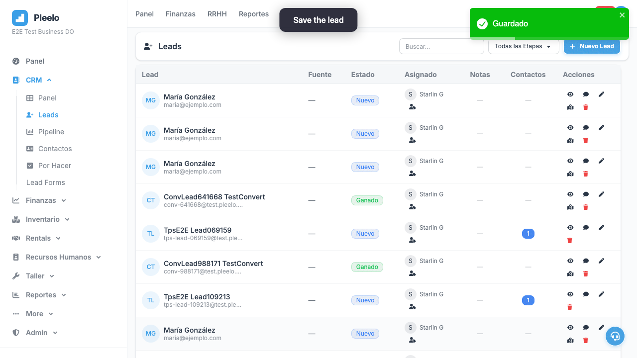Reassign user for TpsE2E Lead109213
This screenshot has width=637, height=358.
tap(412, 307)
